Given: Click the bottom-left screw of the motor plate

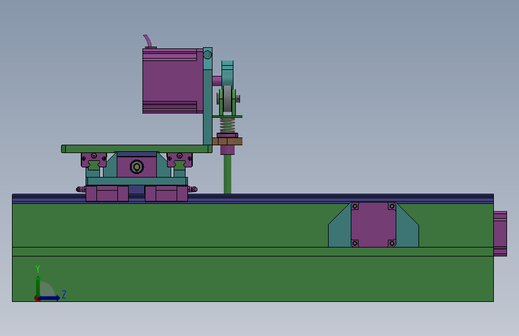Looking at the screenshot, I should click(355, 243).
